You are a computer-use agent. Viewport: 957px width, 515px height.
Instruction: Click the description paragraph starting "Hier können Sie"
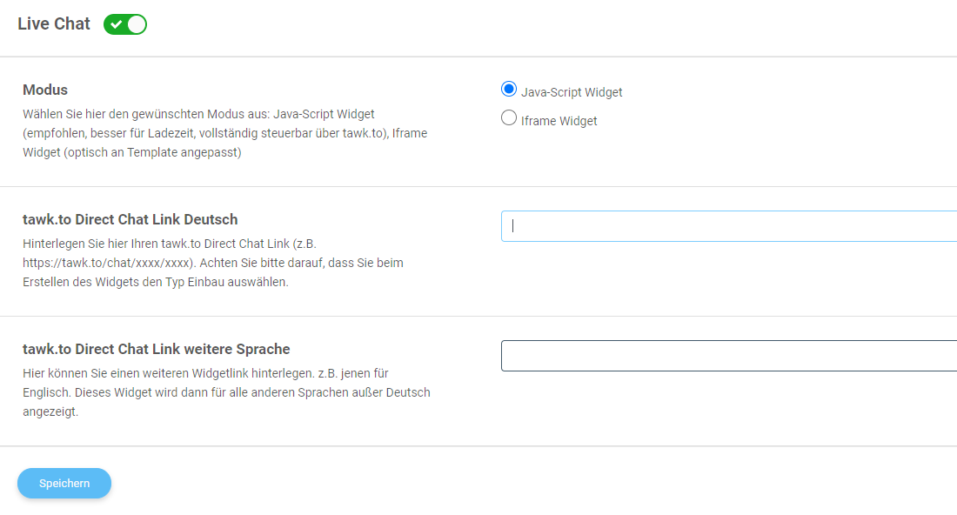tap(226, 392)
